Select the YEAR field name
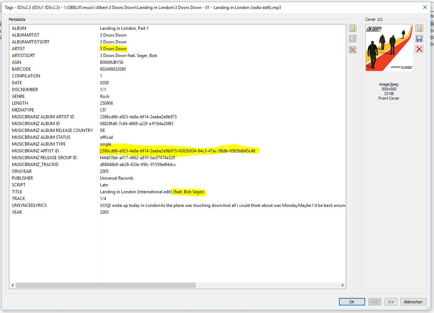 click(17, 212)
